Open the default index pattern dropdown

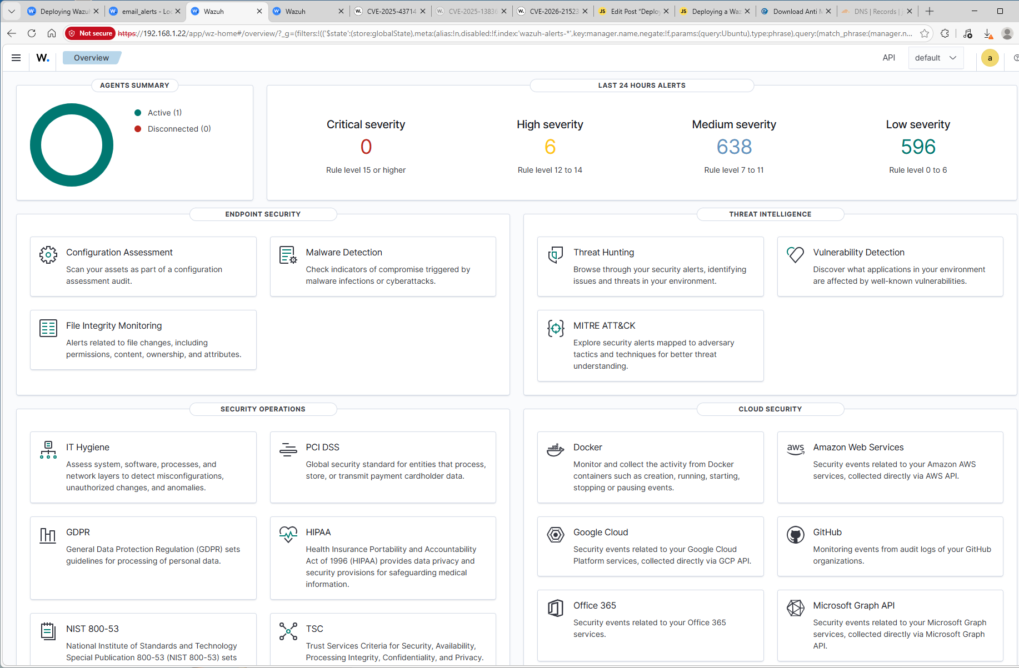(936, 58)
